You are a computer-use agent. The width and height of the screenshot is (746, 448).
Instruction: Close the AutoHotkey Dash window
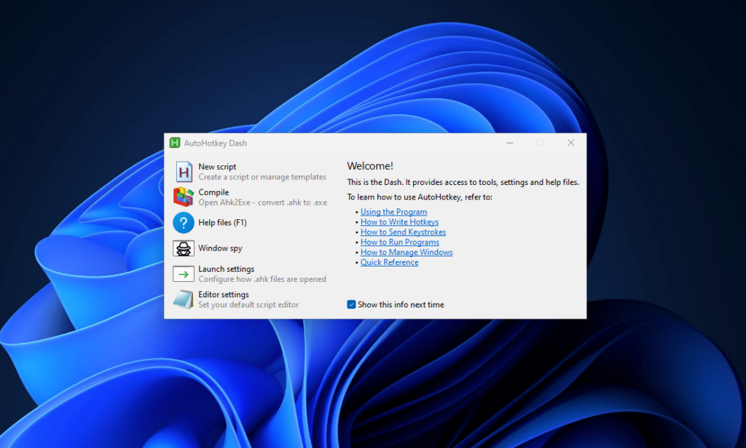pyautogui.click(x=570, y=143)
